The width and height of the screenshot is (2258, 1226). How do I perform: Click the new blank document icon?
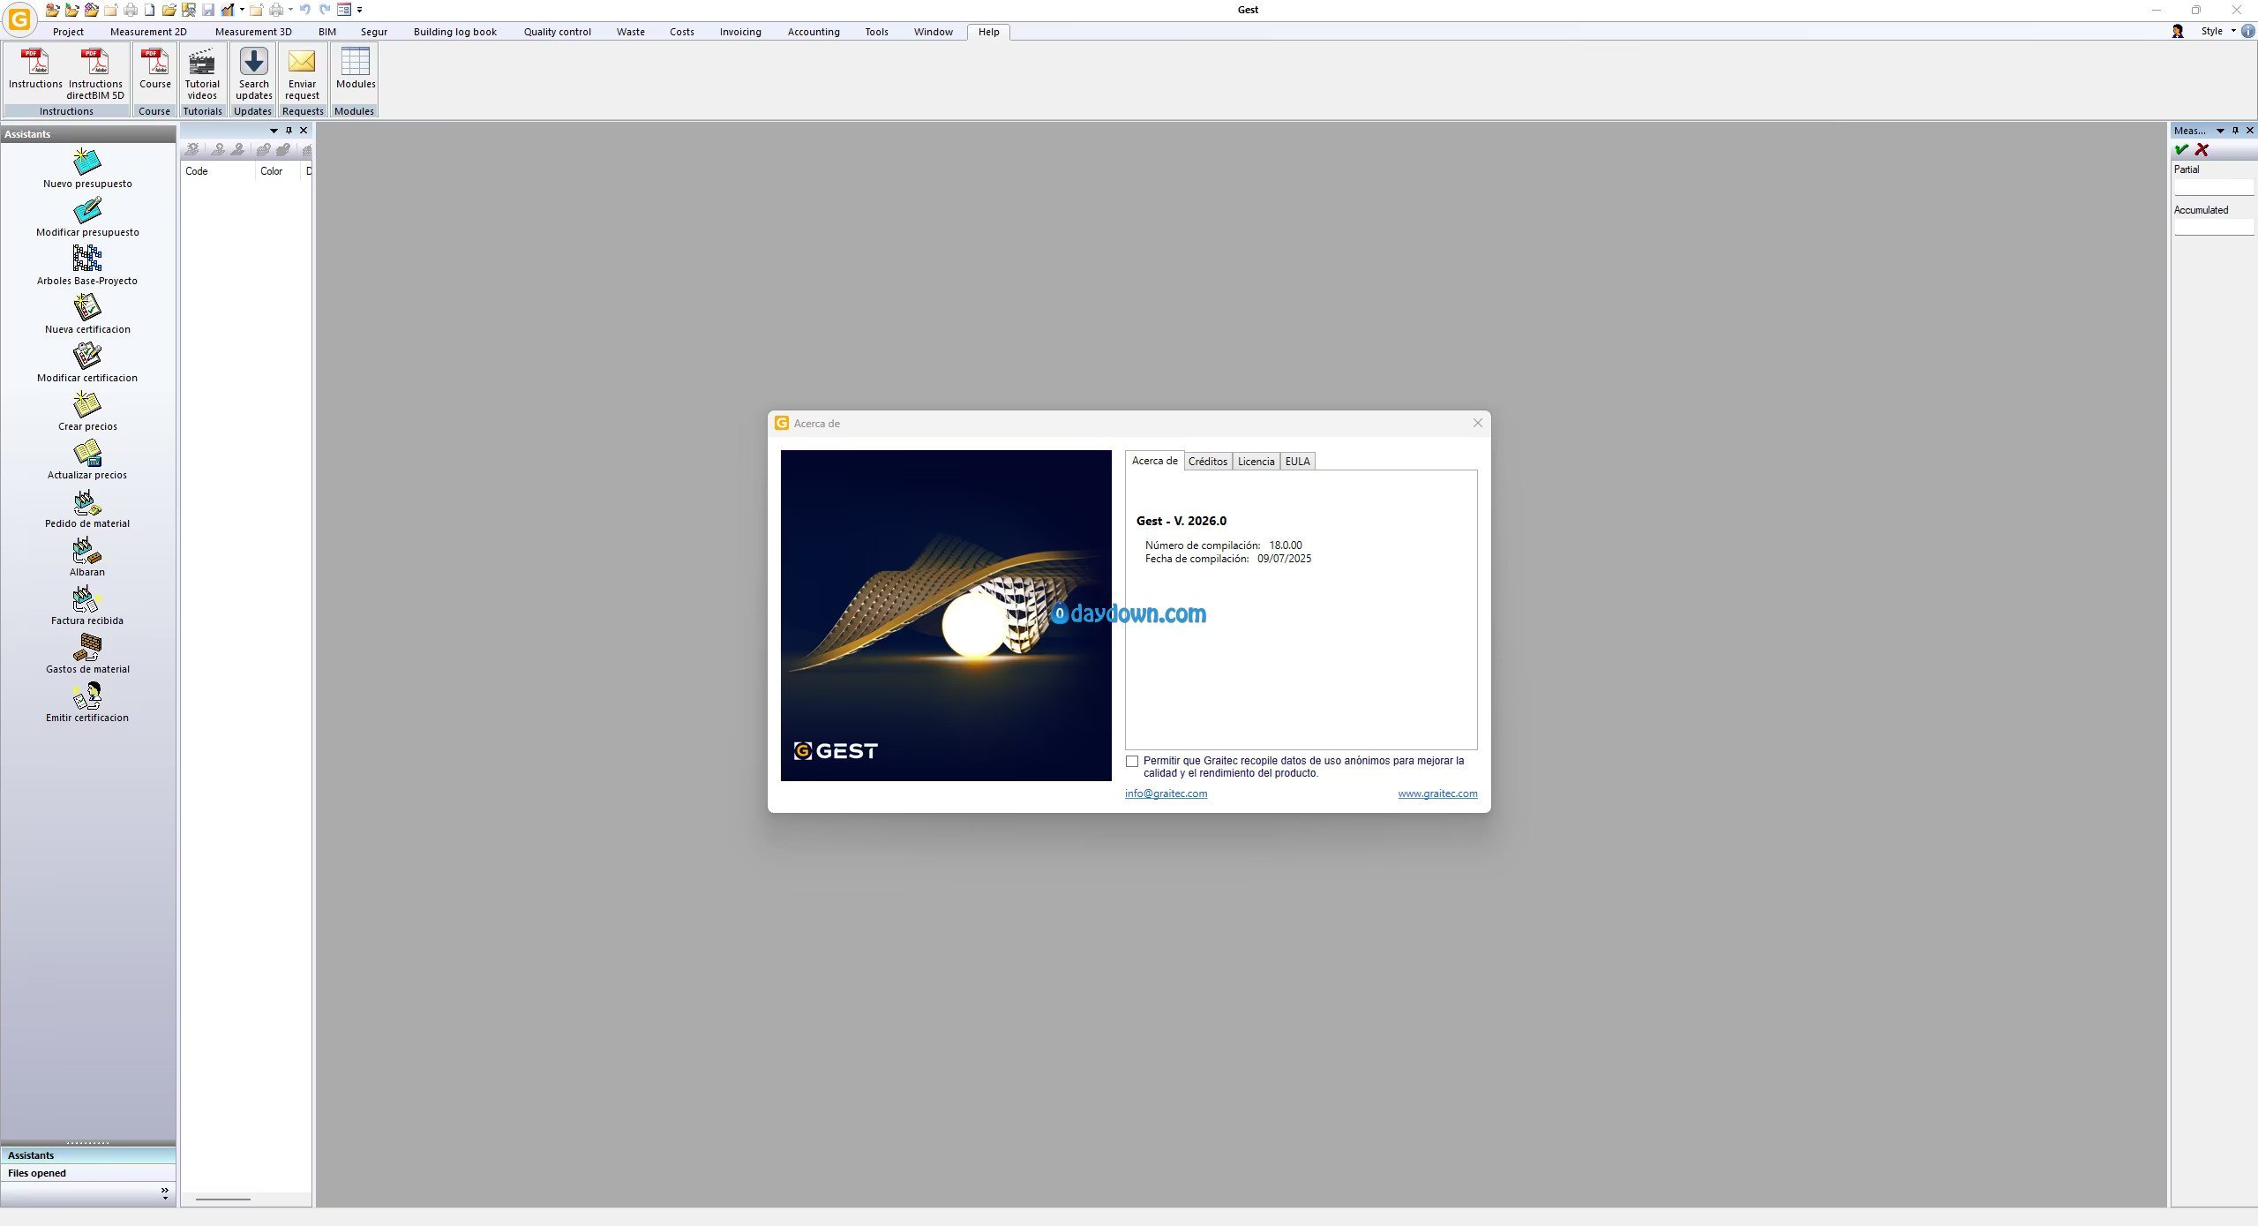tap(150, 10)
